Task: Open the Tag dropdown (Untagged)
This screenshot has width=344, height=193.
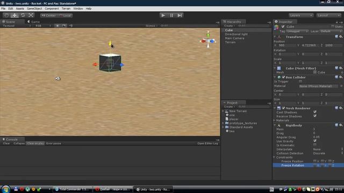Action: [x=297, y=32]
